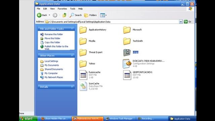Select the Yahoo folder icon

(83, 64)
